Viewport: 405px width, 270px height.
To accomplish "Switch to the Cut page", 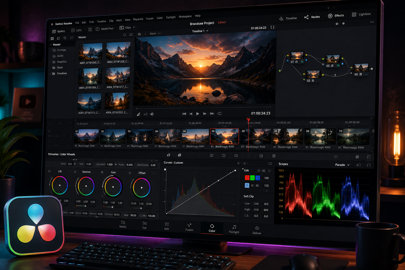I will [x=144, y=225].
